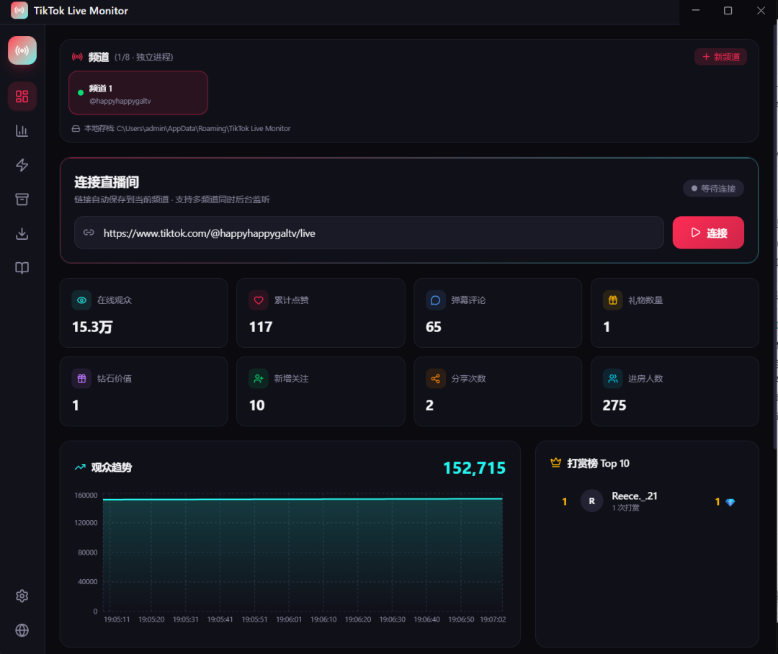Click the 117 likes value
The width and height of the screenshot is (778, 654).
(x=261, y=327)
